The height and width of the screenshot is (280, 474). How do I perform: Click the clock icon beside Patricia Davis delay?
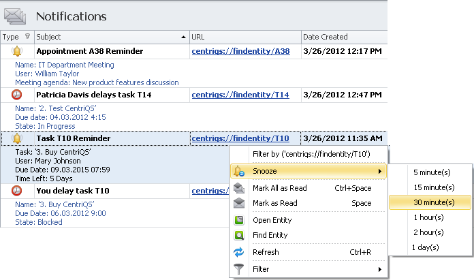(17, 95)
